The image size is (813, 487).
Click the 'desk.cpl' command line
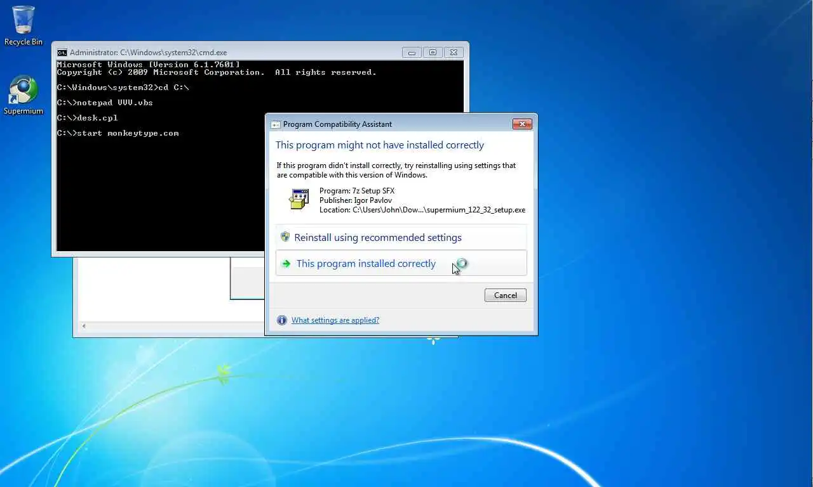pos(87,118)
